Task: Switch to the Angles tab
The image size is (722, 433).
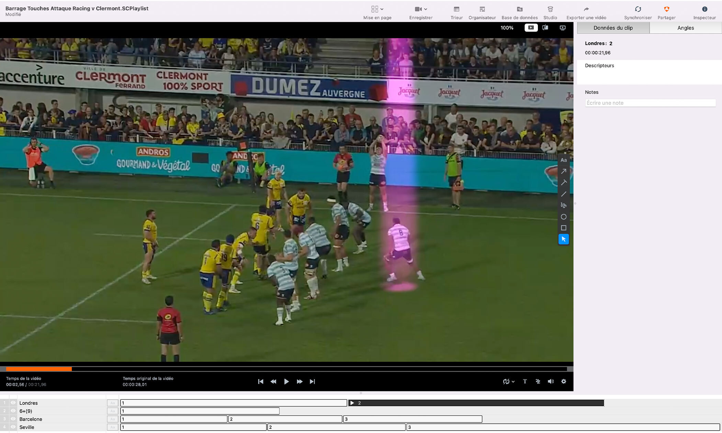Action: pyautogui.click(x=685, y=28)
